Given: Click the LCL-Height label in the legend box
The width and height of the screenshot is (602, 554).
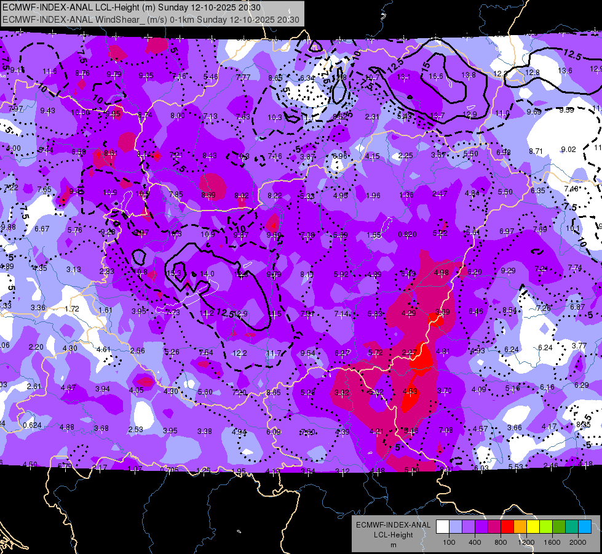Looking at the screenshot, I should pos(393,535).
